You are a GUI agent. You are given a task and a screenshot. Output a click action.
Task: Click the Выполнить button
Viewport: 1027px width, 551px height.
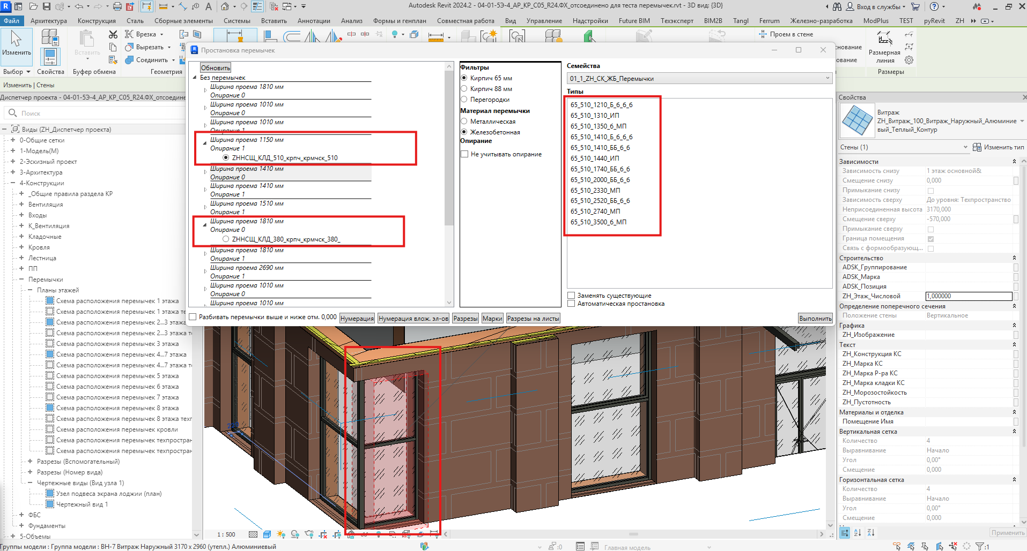click(816, 319)
